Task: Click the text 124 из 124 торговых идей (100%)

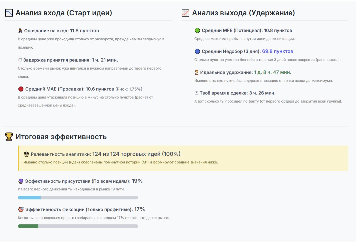Action: pyautogui.click(x=136, y=154)
